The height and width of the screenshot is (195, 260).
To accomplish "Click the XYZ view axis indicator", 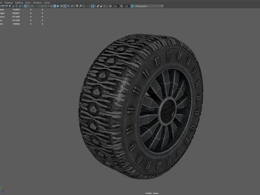I will (2, 190).
